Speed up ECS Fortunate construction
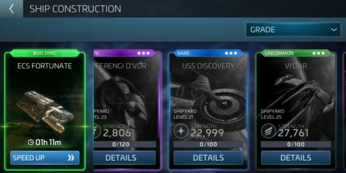The width and height of the screenshot is (346, 173). 45,158
